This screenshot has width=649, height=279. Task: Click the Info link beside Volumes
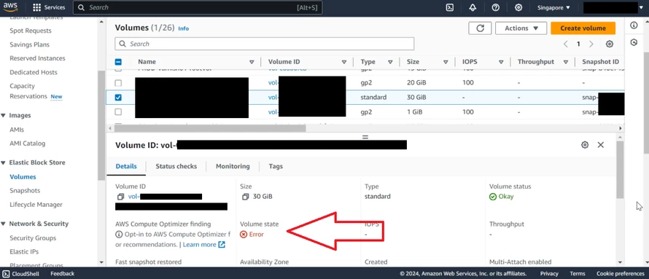[x=183, y=28]
